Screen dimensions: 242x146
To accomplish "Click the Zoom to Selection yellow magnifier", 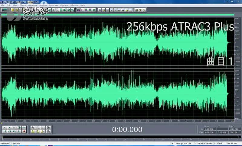I will [33, 132].
